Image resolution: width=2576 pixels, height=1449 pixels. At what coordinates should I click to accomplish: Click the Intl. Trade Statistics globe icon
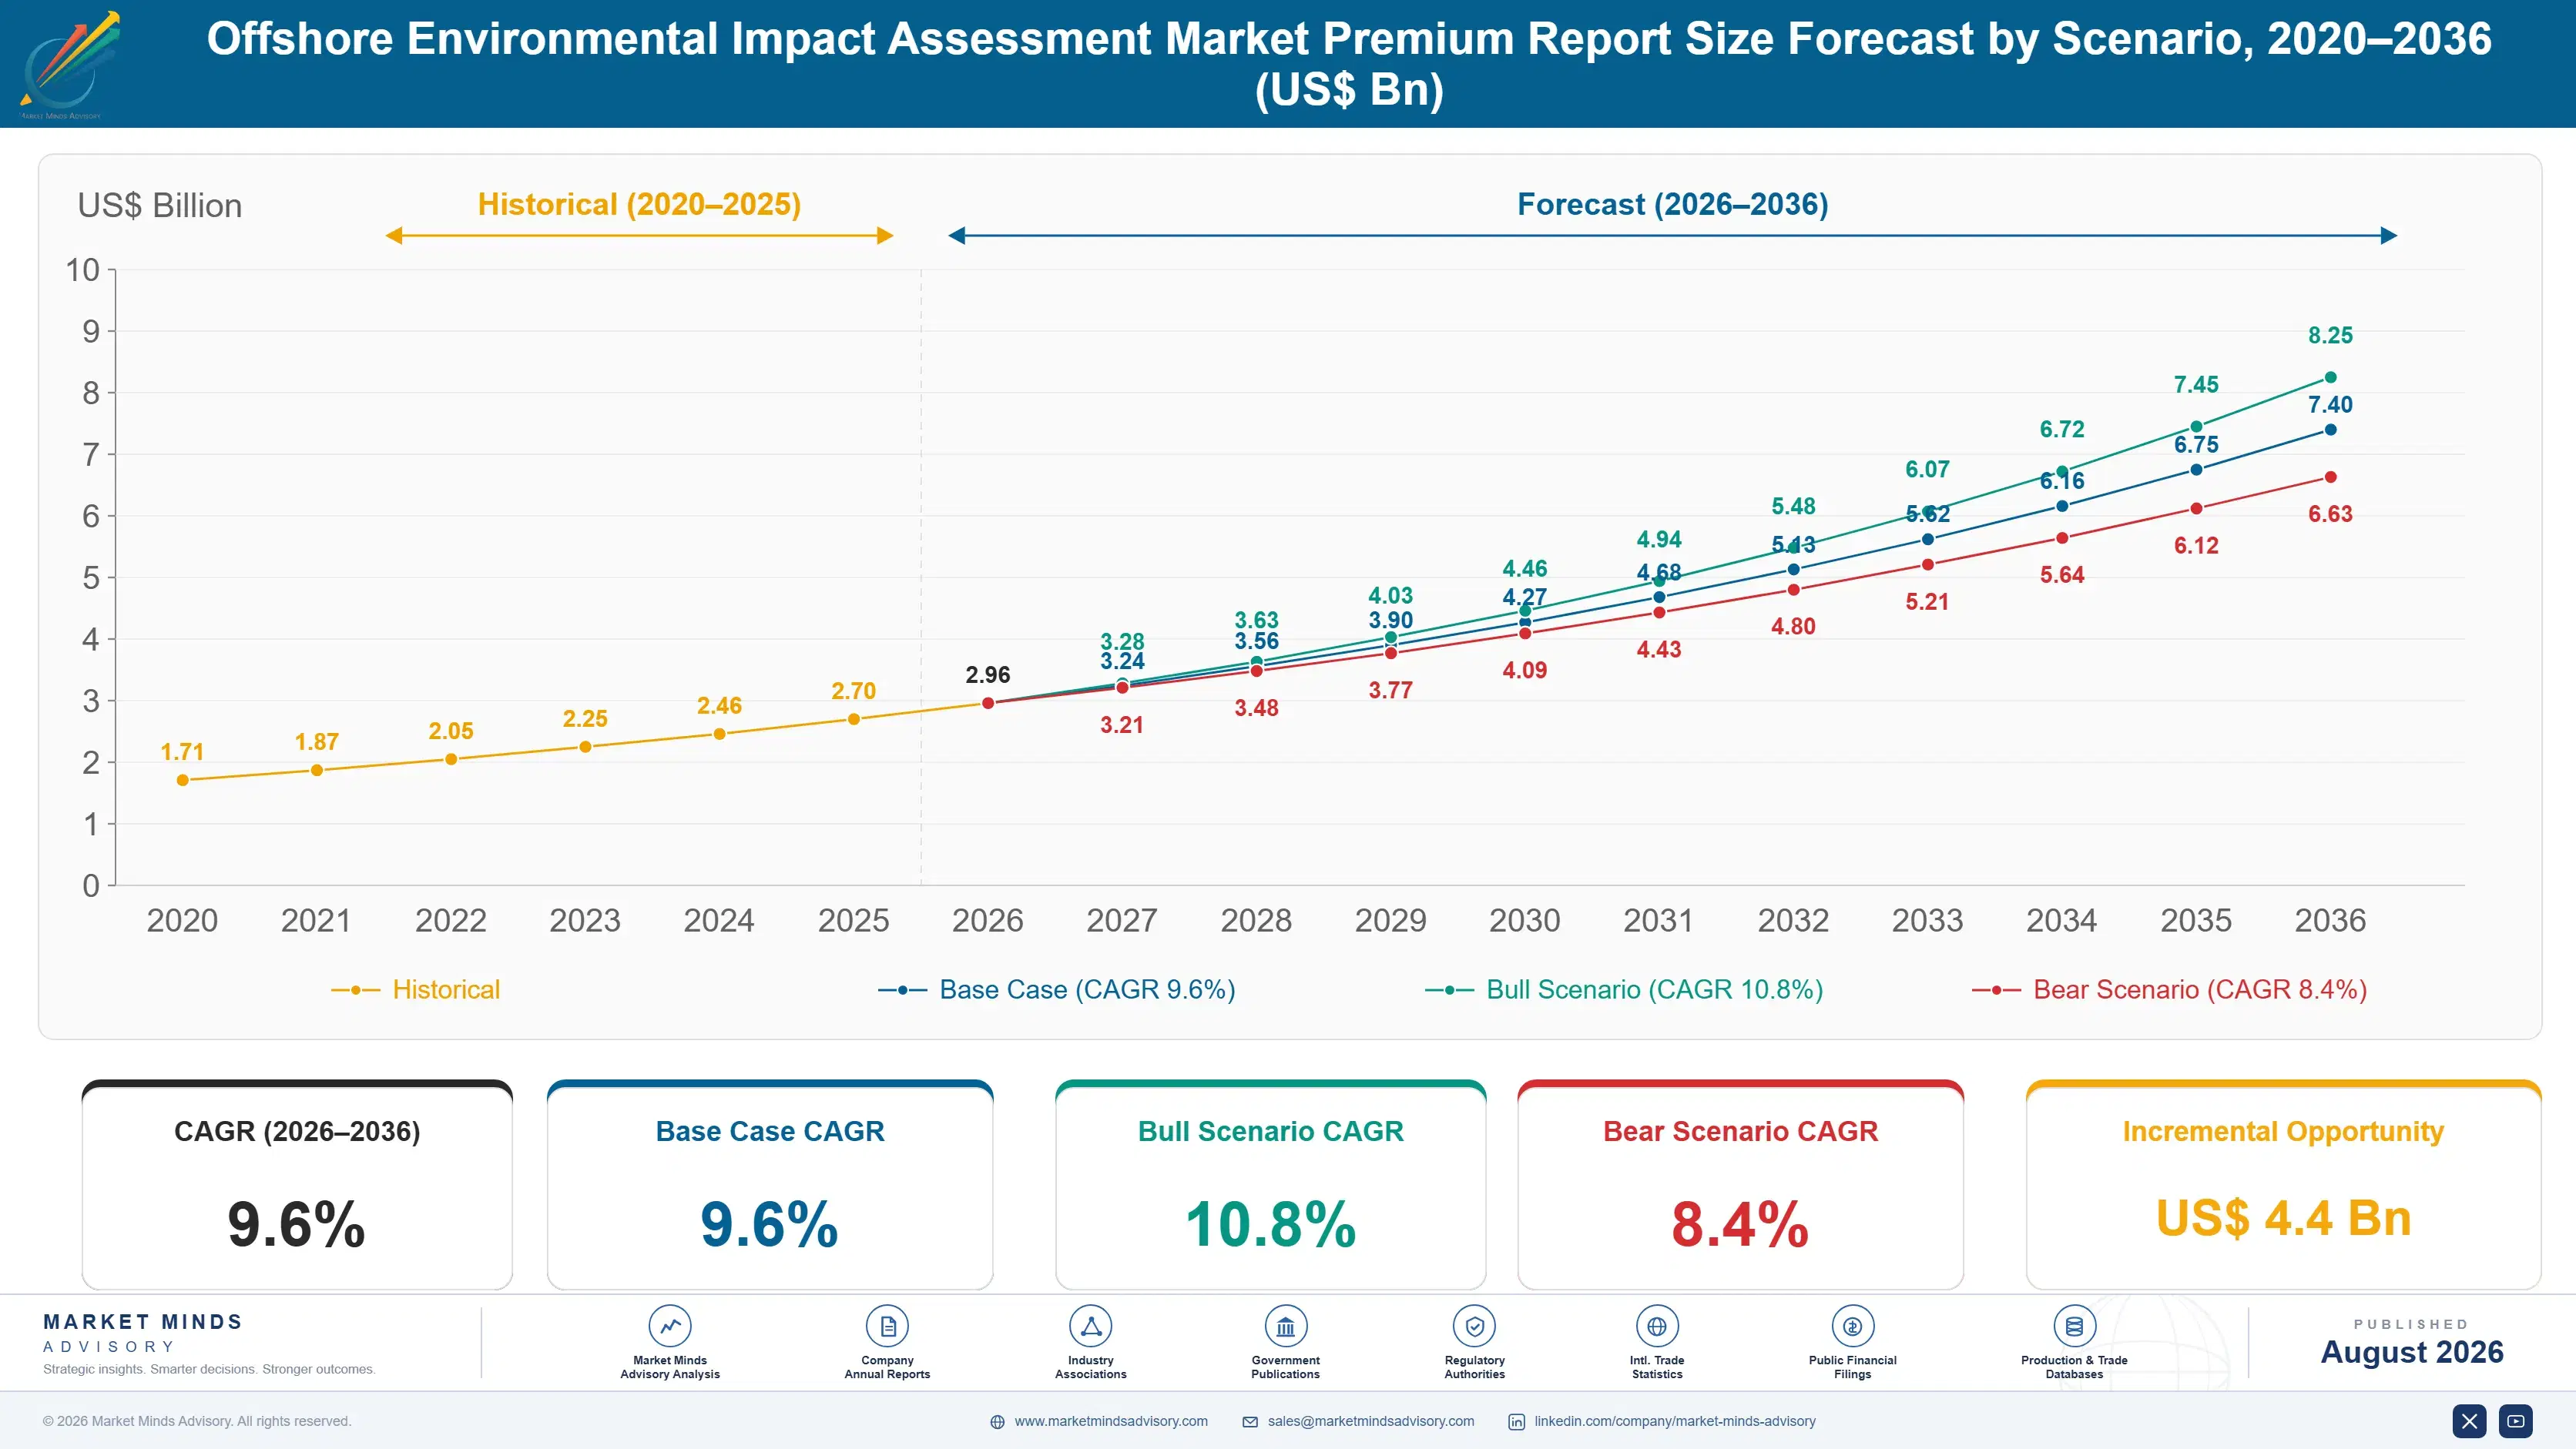tap(1657, 1326)
